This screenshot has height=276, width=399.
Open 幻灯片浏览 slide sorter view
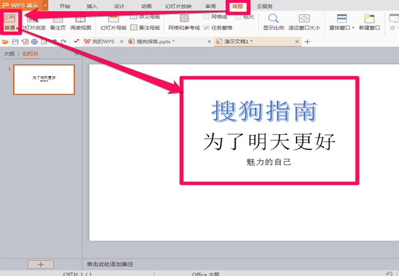(33, 23)
